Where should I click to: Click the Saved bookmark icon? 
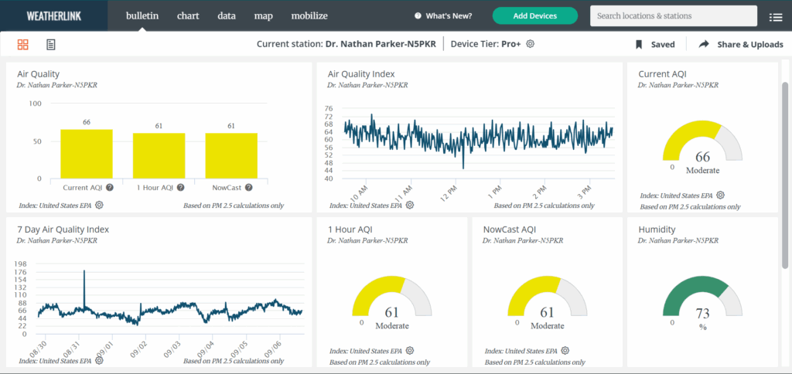639,45
